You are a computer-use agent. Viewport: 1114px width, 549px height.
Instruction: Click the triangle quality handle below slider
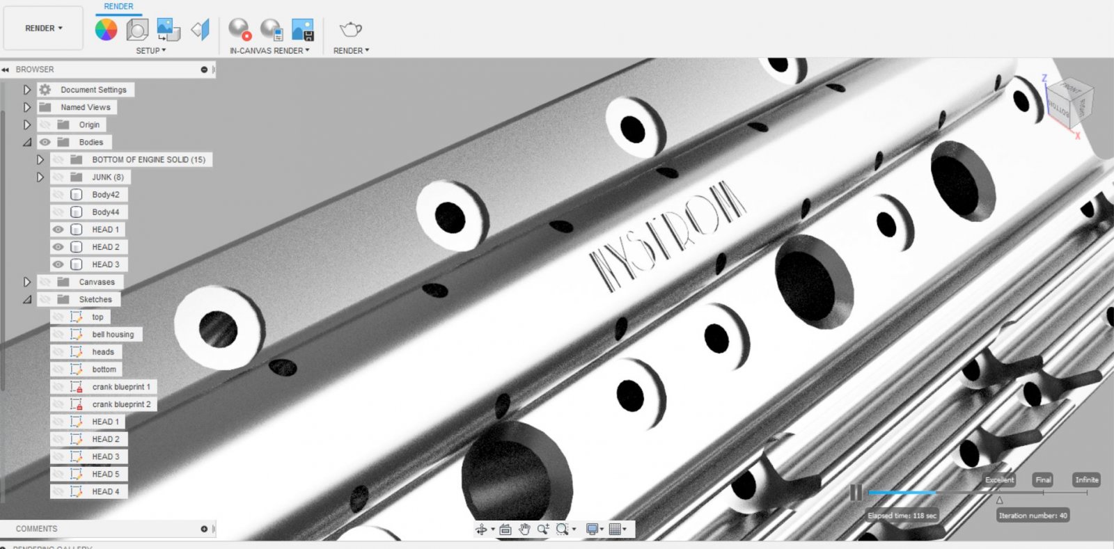1000,500
